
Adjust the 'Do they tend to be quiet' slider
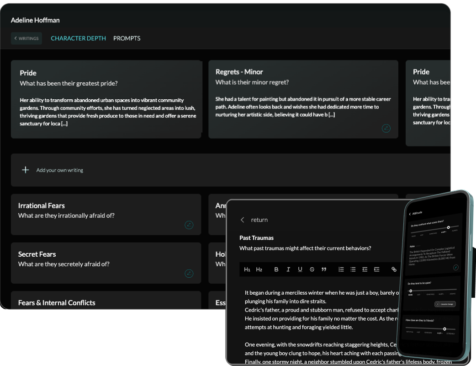point(411,291)
